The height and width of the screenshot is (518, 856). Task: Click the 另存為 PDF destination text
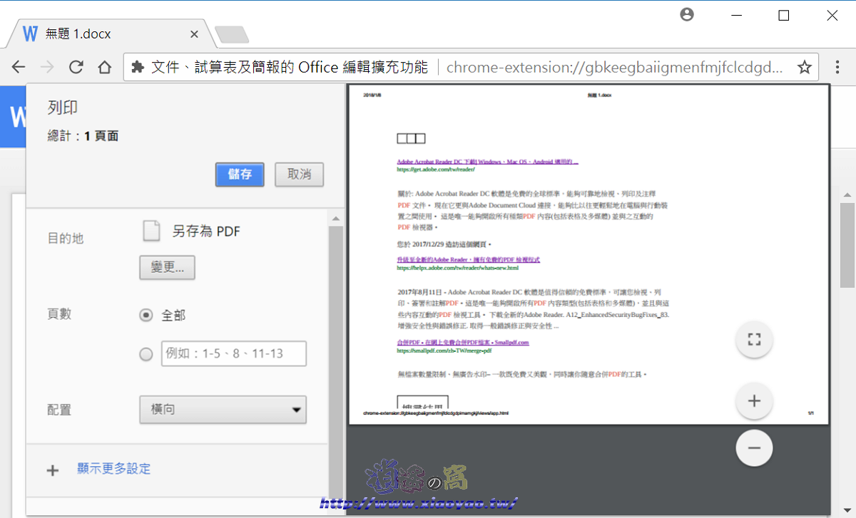pyautogui.click(x=206, y=231)
